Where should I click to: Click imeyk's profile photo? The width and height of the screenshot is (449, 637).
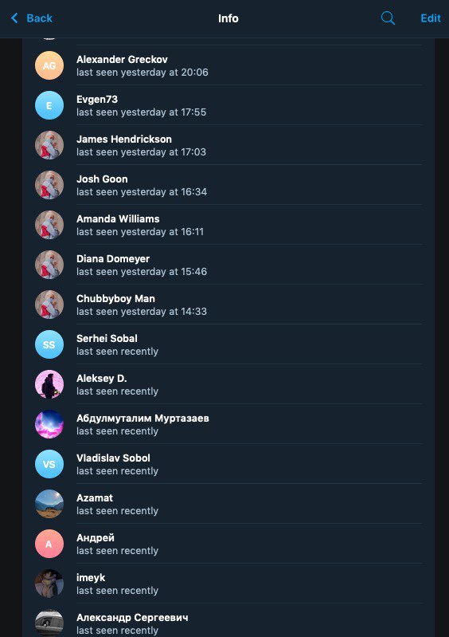click(49, 584)
